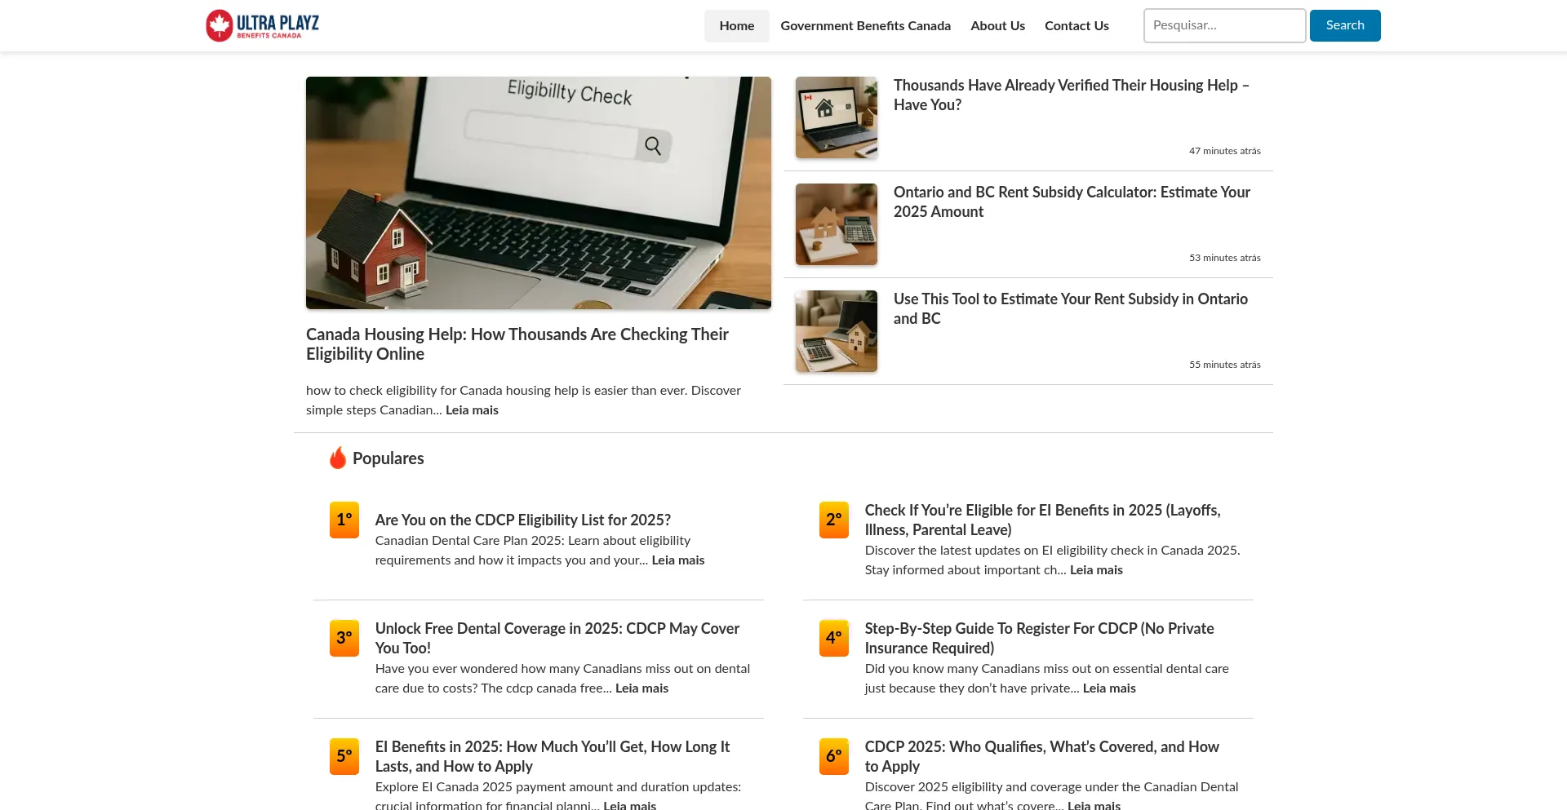Open 'Use This Tool to Estimate Your Rent Subsidy' article

tap(1070, 308)
